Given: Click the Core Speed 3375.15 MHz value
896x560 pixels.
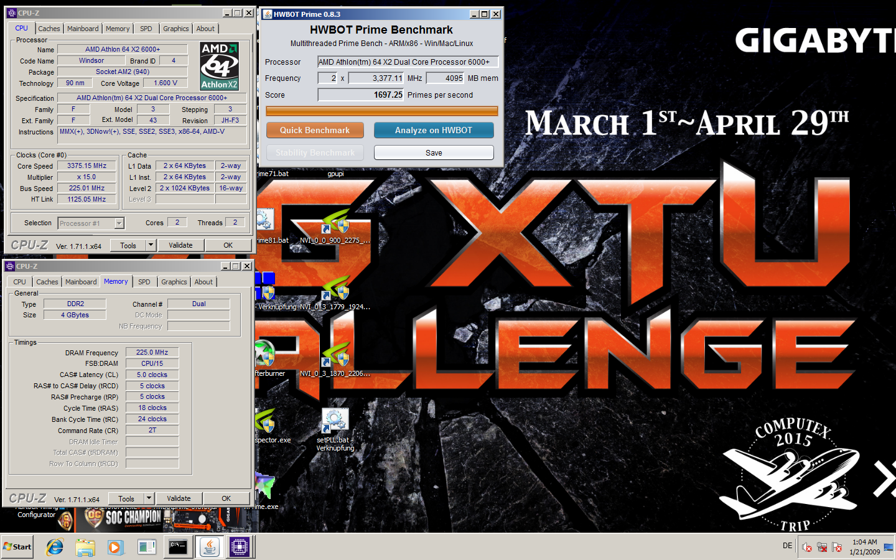Looking at the screenshot, I should (x=87, y=166).
